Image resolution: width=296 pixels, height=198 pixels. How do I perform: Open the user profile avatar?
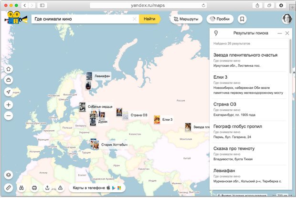tap(287, 19)
